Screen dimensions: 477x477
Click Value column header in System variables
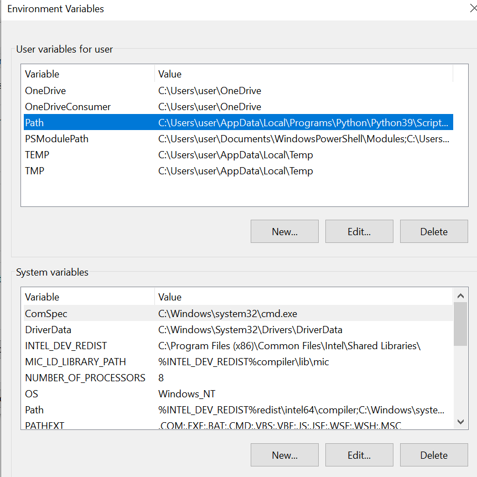coord(303,297)
